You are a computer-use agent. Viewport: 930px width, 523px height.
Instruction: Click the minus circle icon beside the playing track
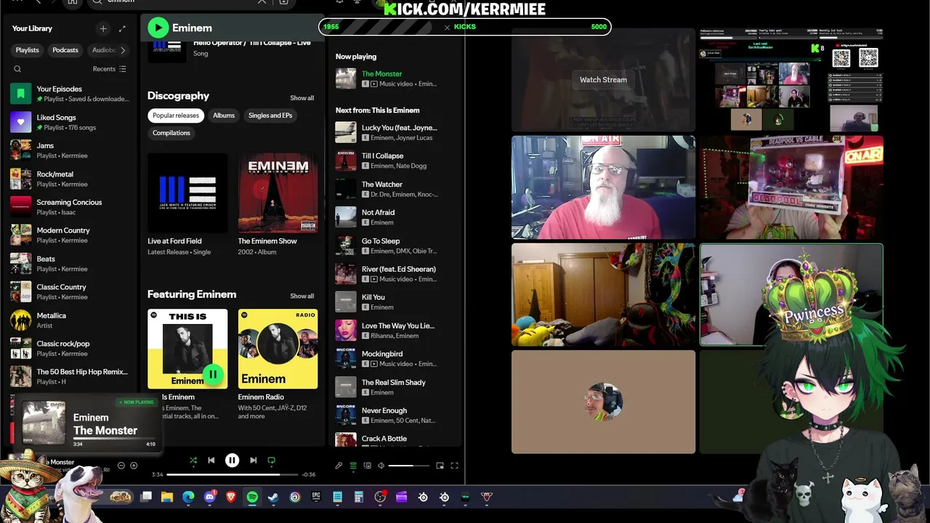pos(121,466)
